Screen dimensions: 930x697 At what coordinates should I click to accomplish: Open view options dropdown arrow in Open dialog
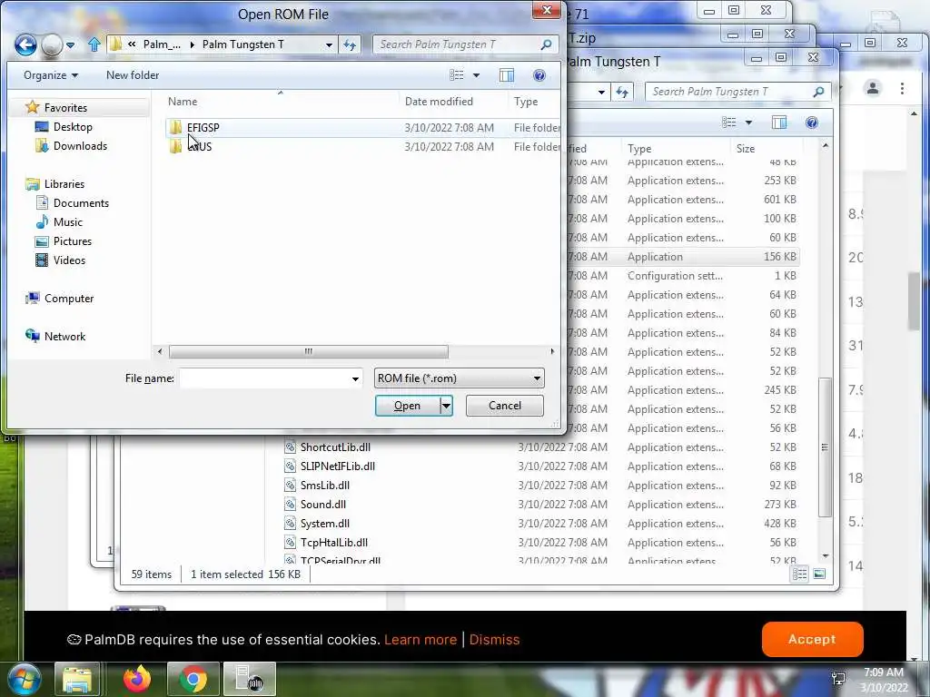476,75
